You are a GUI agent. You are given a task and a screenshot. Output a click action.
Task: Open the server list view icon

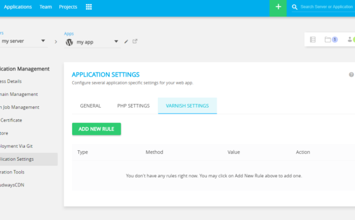(313, 40)
